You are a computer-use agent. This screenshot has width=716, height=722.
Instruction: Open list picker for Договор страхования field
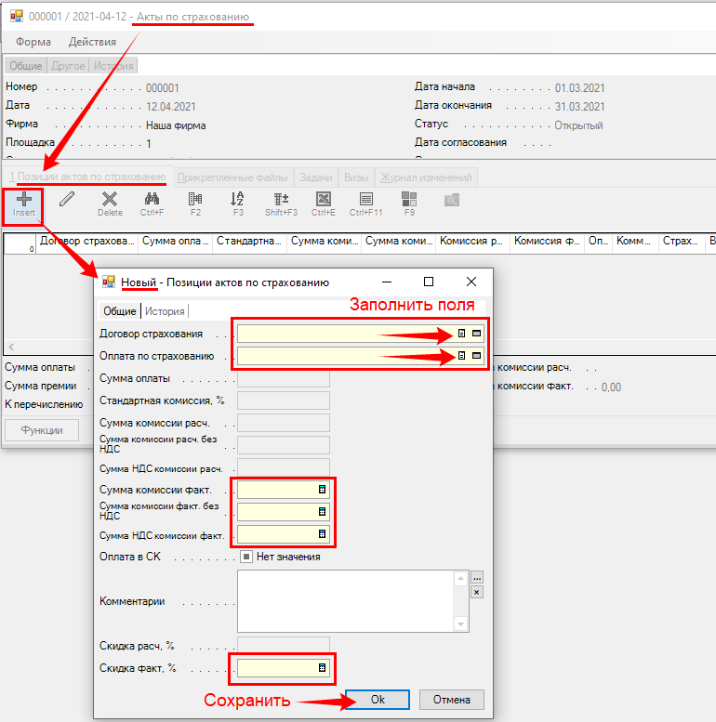coord(462,334)
